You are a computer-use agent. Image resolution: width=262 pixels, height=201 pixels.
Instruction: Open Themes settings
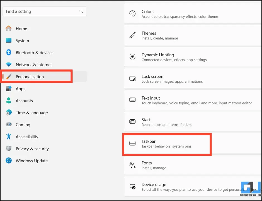[193, 35]
